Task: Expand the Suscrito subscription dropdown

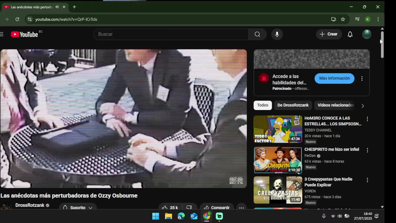Action: click(78, 208)
